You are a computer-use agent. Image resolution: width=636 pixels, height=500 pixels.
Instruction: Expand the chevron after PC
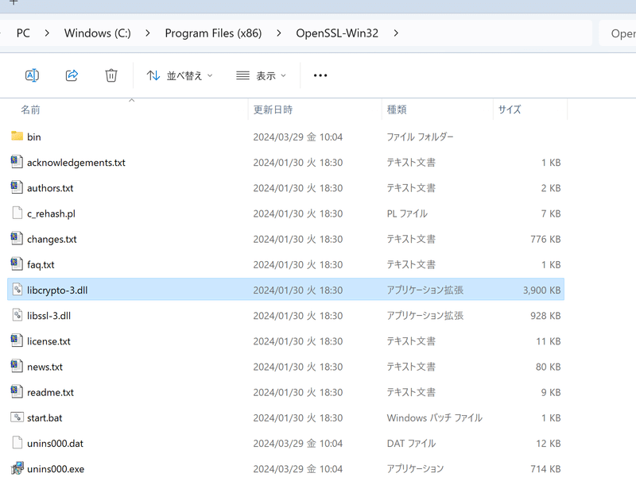tap(47, 33)
